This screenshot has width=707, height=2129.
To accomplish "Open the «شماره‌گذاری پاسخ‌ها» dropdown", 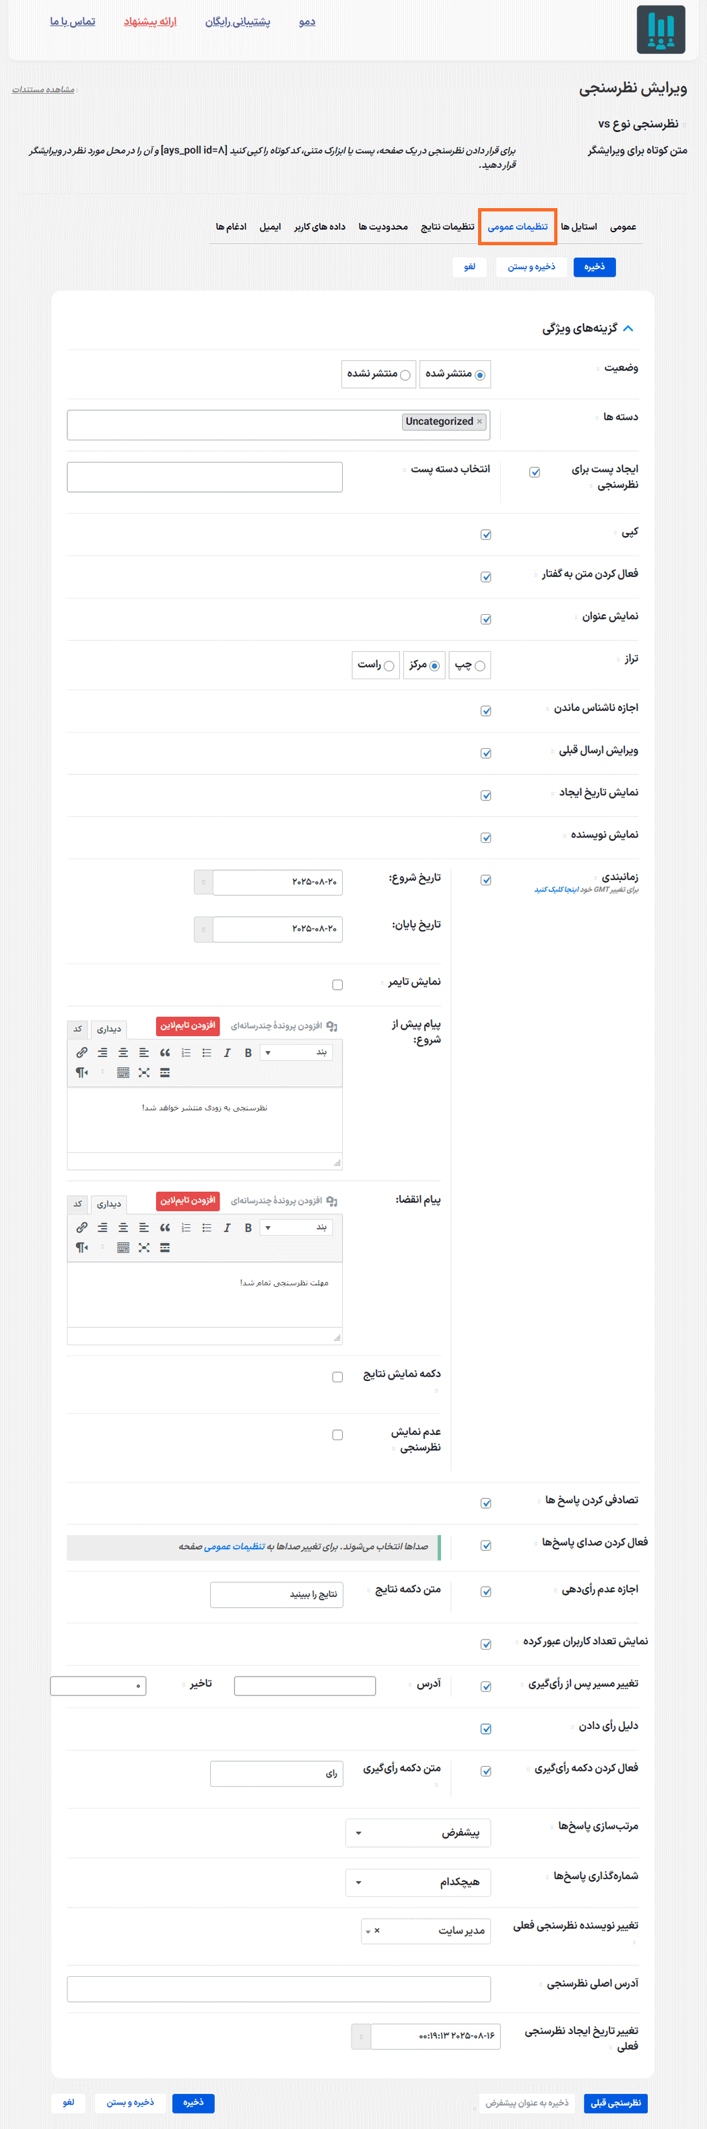I will point(417,1882).
